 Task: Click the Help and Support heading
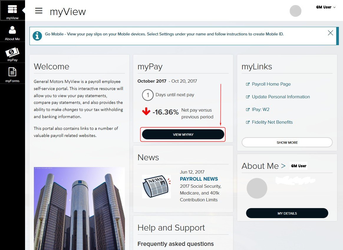click(171, 228)
